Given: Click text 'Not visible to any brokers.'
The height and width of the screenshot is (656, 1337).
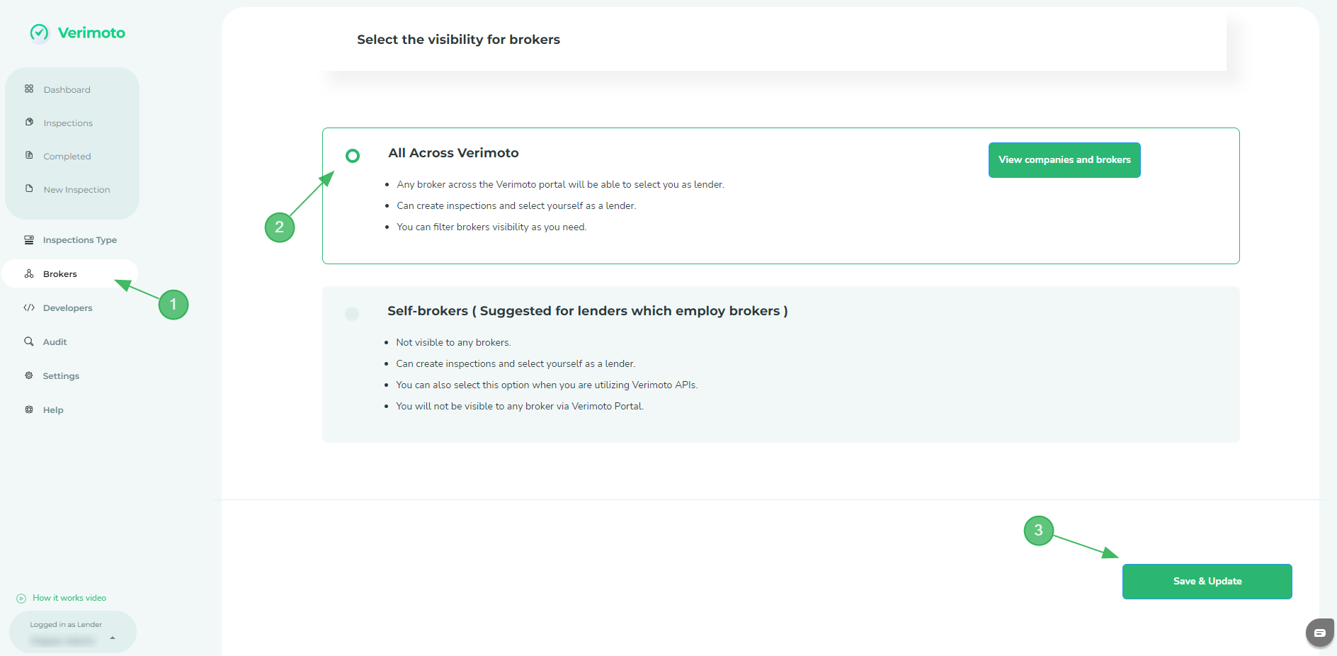Looking at the screenshot, I should 453,343.
